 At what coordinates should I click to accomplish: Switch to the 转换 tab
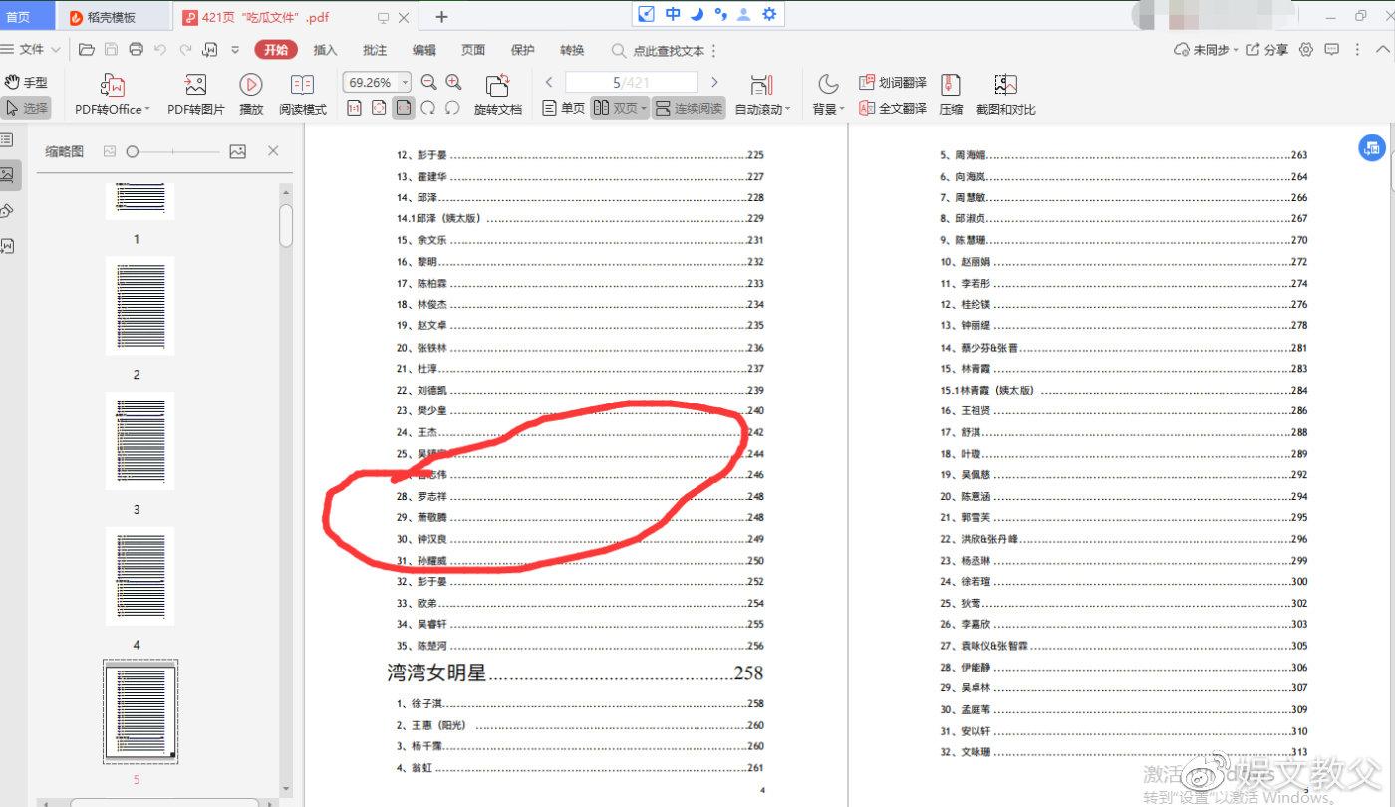click(x=572, y=50)
